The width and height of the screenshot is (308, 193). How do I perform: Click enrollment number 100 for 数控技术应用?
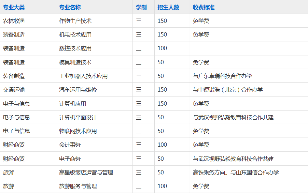coord(162,48)
